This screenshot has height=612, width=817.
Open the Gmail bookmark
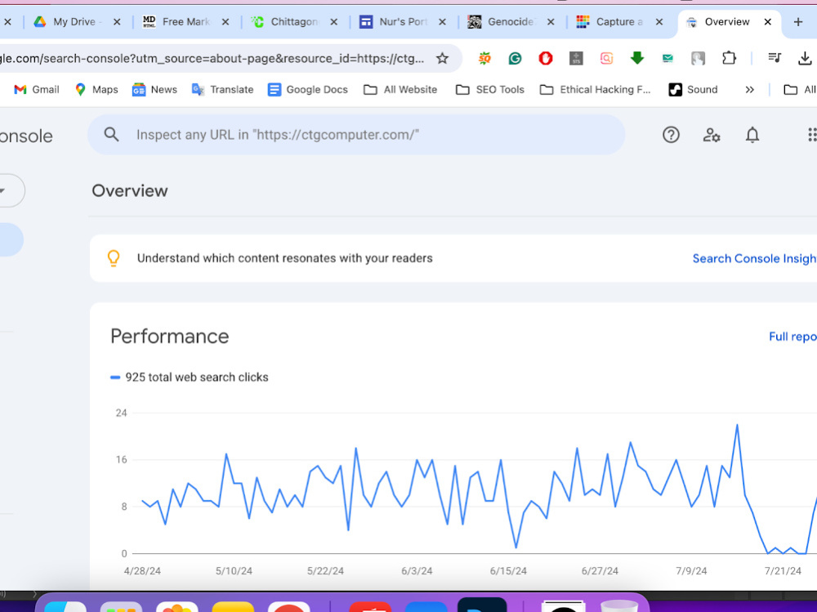[x=37, y=90]
